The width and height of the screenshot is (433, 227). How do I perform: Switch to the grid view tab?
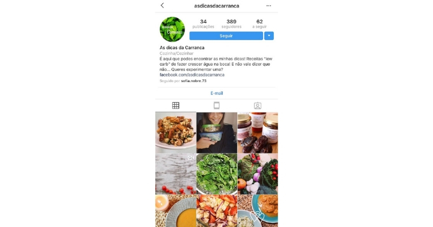[x=175, y=105]
